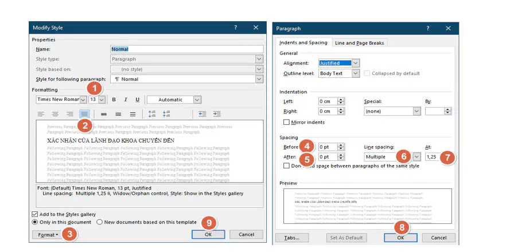514x252 pixels.
Task: Click After spacing spinner arrows
Action: [x=341, y=157]
